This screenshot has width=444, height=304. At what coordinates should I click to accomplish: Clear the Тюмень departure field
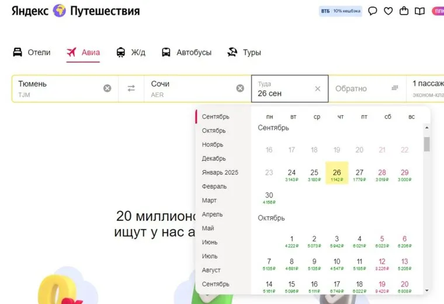tap(107, 88)
